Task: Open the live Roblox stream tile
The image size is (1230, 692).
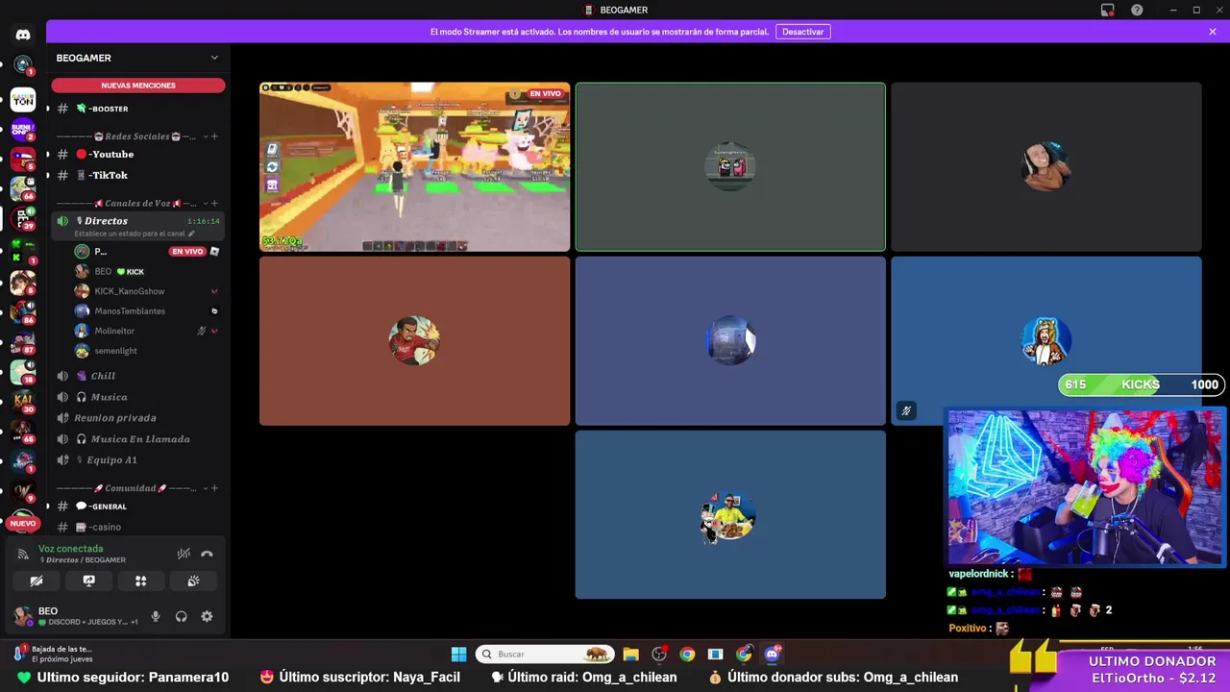Action: 414,166
